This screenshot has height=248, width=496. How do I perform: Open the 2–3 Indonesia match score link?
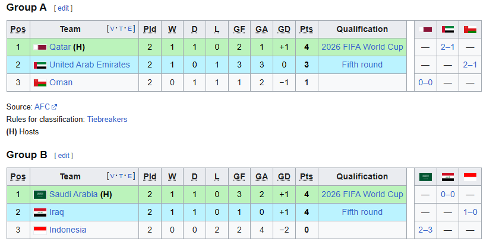[425, 230]
